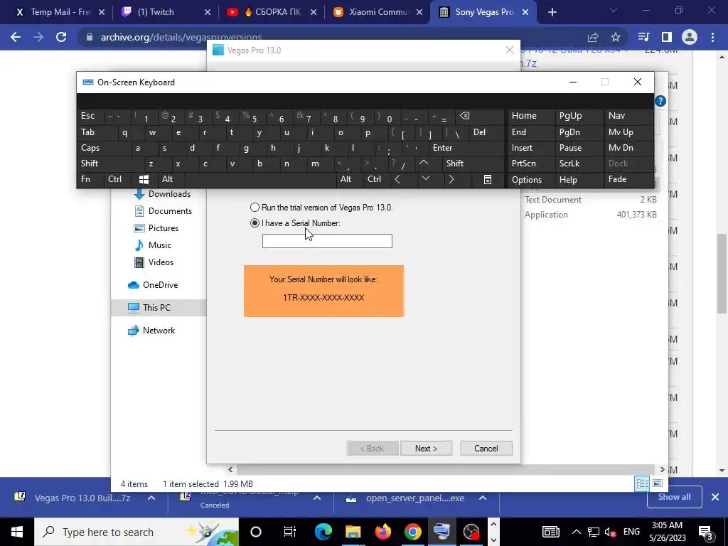
Task: Go back in Chrome
Action: [16, 37]
